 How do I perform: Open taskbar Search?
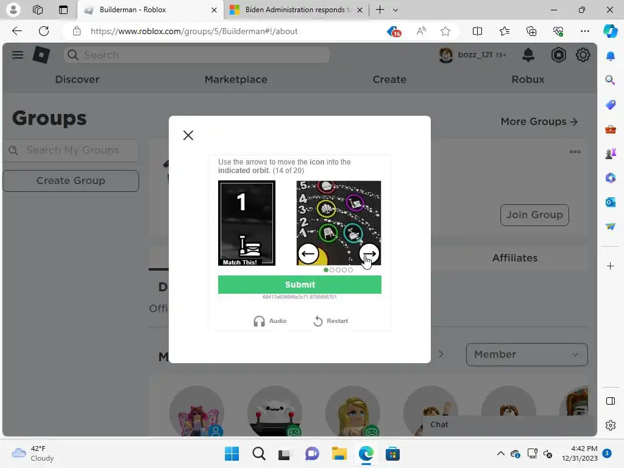258,453
